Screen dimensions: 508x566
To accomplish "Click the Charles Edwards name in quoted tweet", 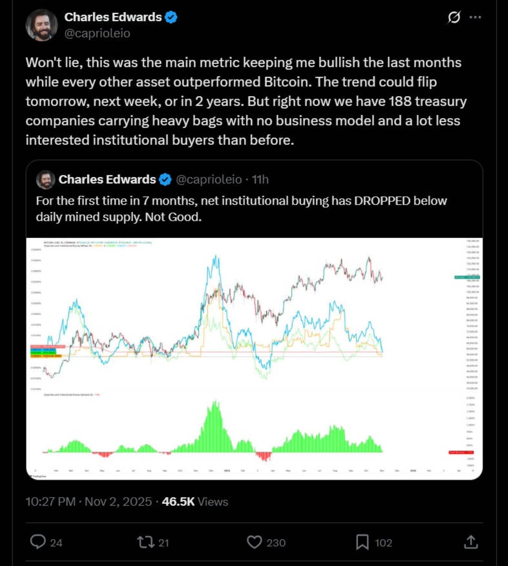I will coord(107,180).
